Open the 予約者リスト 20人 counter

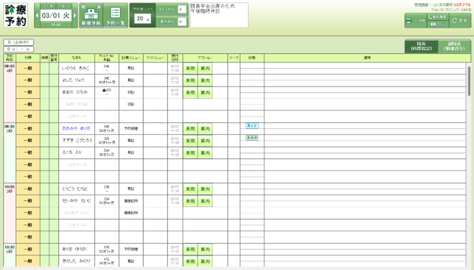point(142,15)
